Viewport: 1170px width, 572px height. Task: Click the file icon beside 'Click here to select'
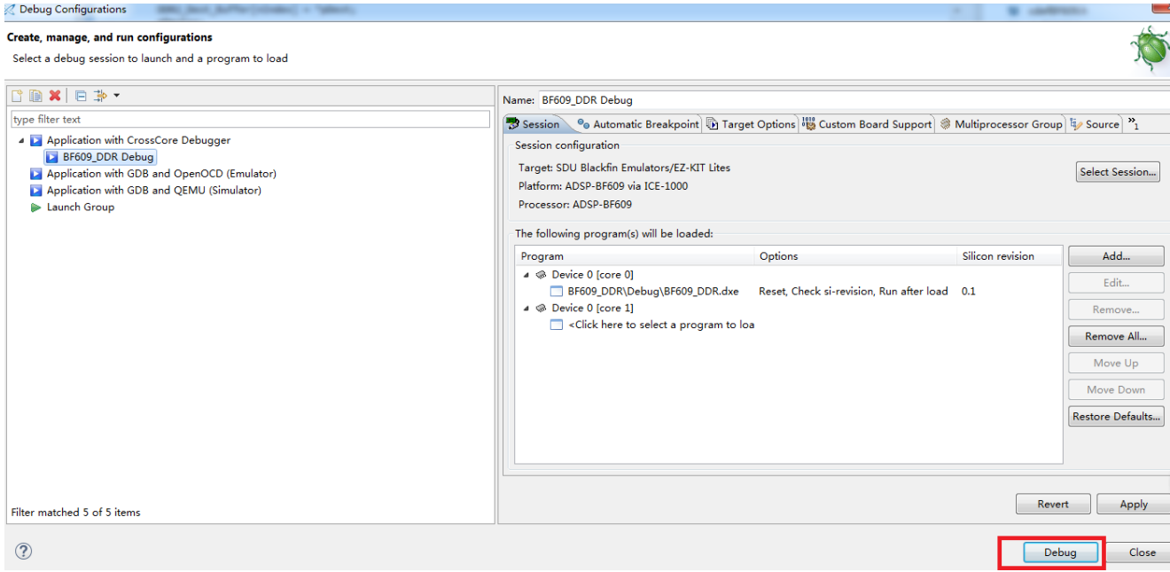557,325
